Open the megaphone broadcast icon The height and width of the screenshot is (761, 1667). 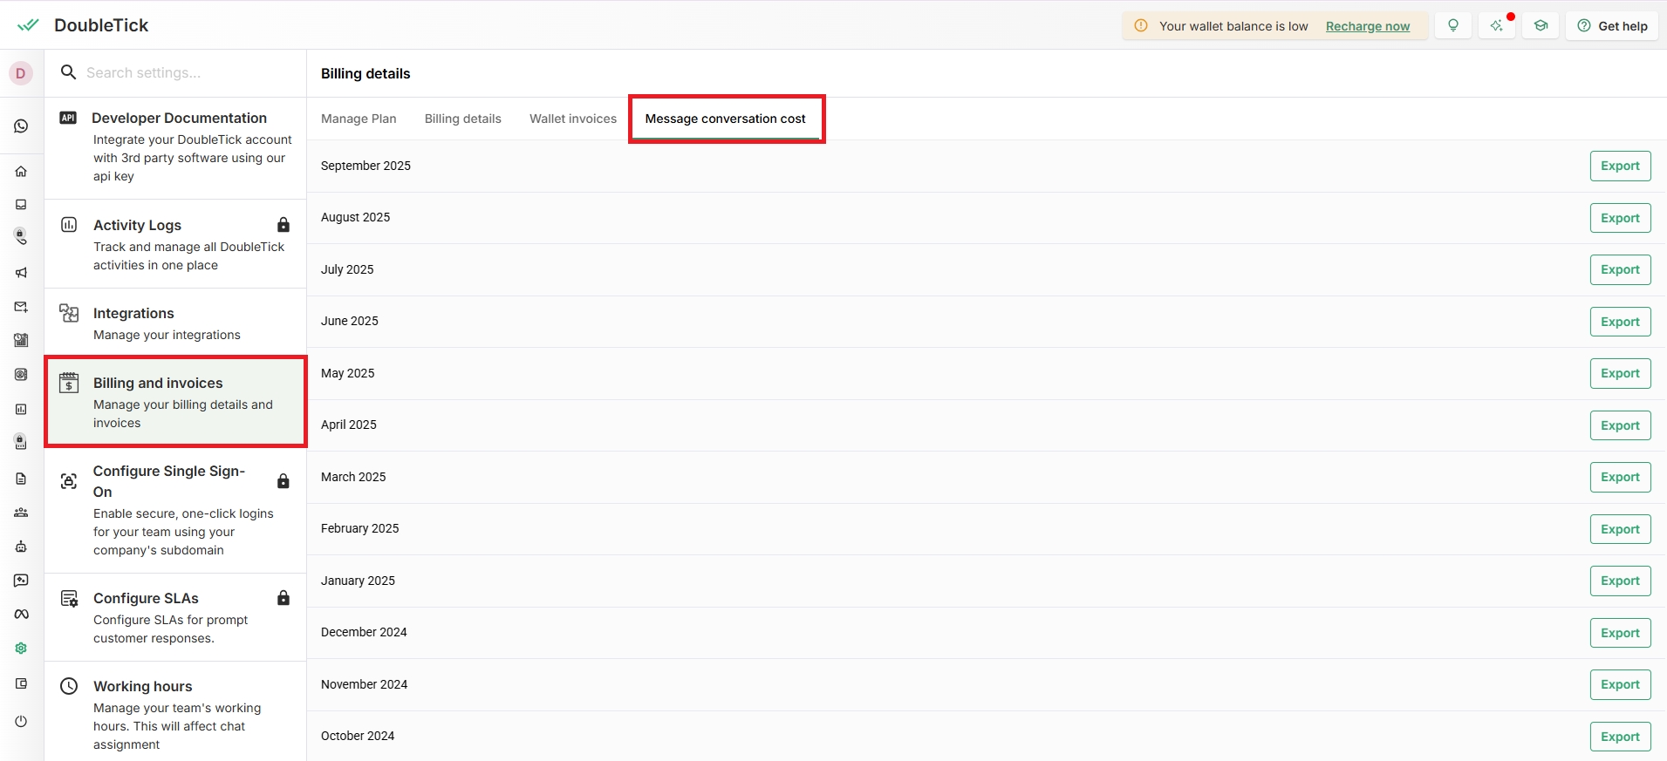21,273
